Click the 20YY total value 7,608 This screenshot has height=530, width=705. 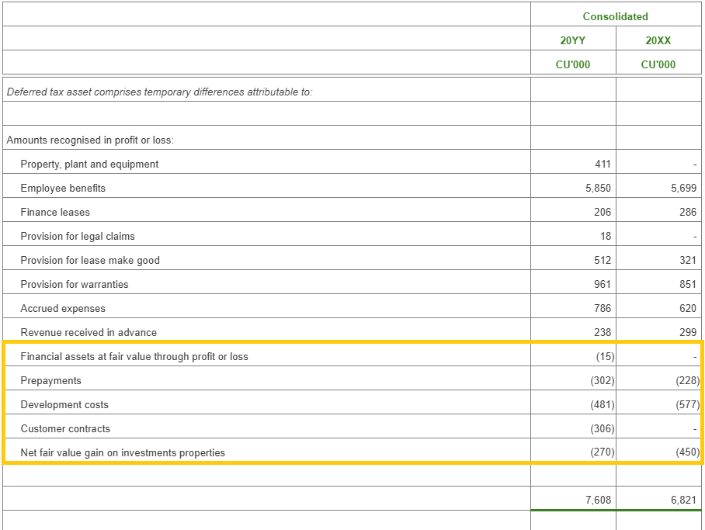599,500
